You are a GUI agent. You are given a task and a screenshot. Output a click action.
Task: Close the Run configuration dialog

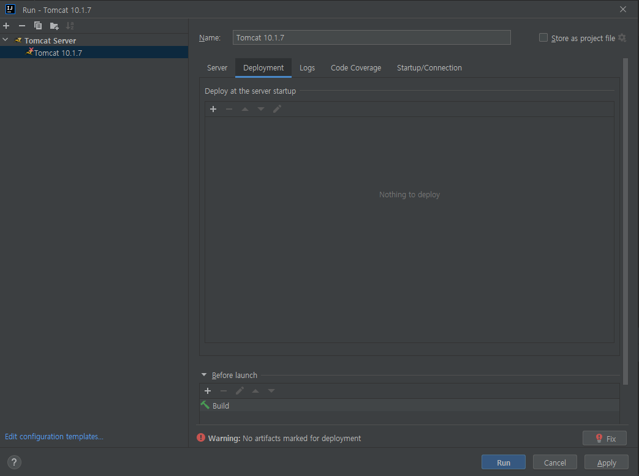point(623,9)
